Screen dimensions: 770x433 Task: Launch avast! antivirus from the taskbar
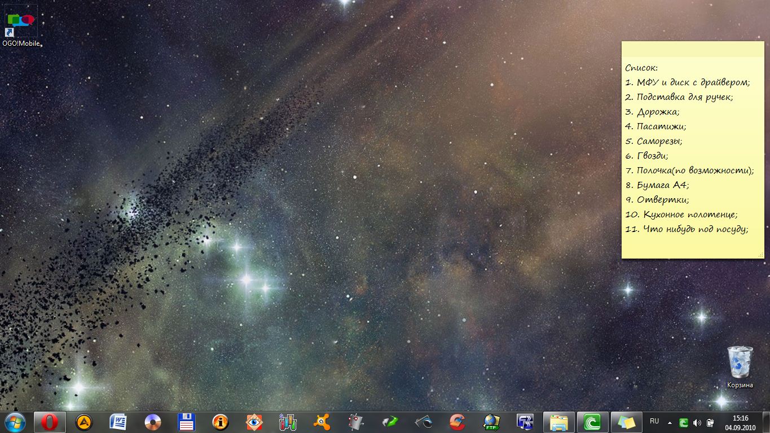tap(322, 422)
